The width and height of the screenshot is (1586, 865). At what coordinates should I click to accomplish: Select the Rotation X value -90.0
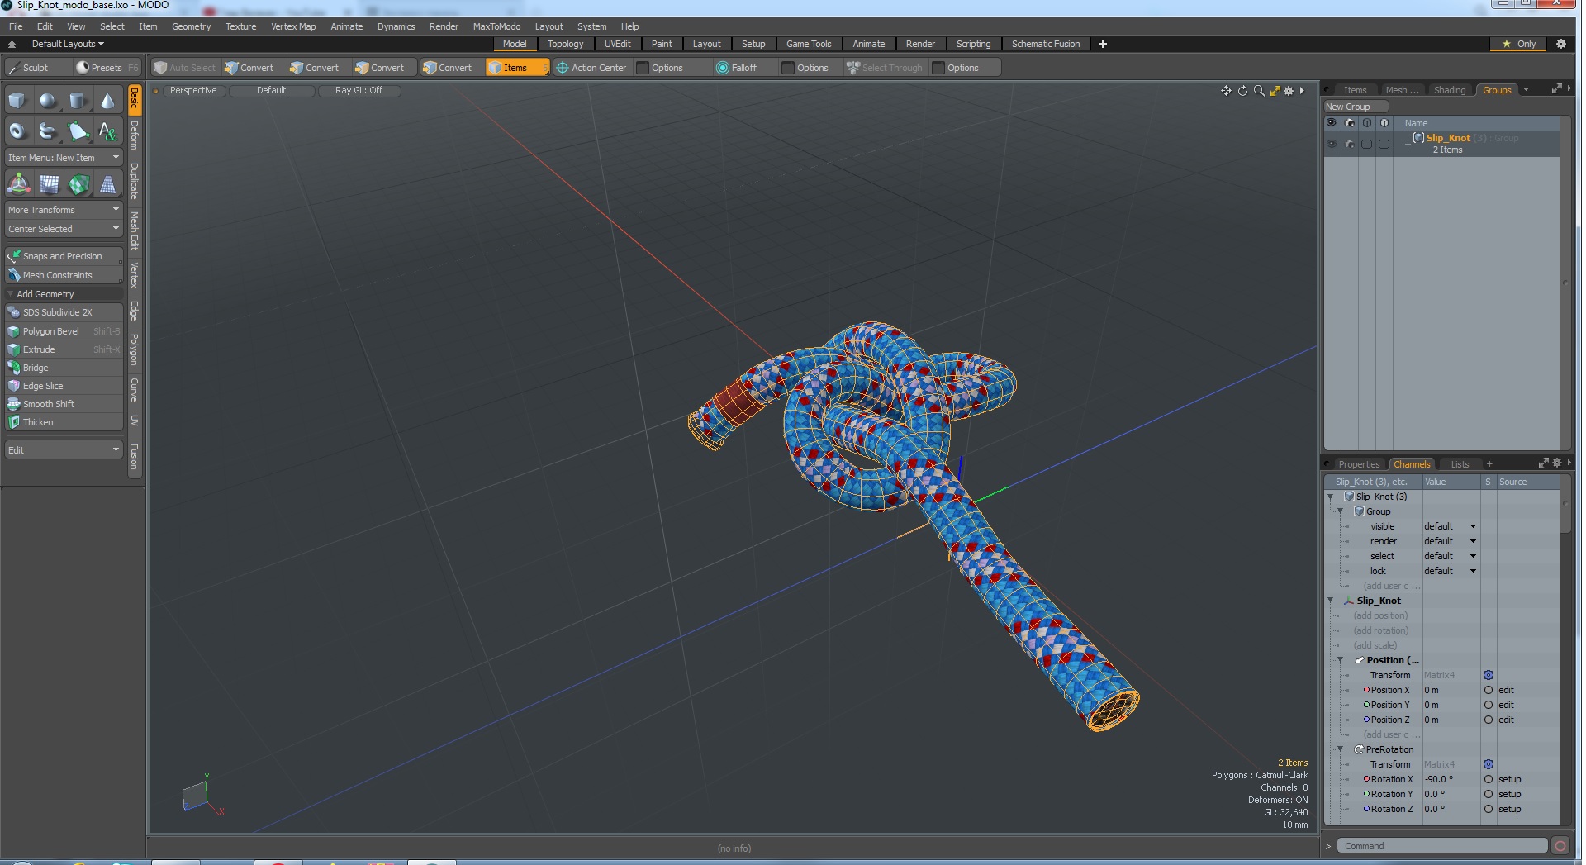coord(1450,779)
